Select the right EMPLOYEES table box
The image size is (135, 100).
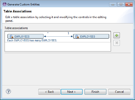[91, 36]
